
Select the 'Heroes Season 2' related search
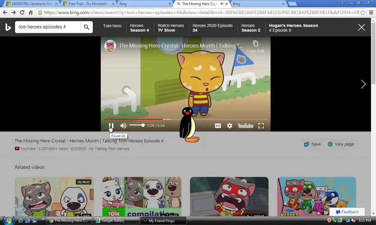click(x=251, y=28)
